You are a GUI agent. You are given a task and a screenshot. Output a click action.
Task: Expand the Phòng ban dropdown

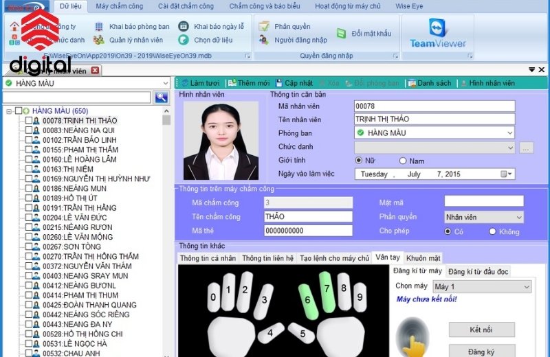point(509,133)
